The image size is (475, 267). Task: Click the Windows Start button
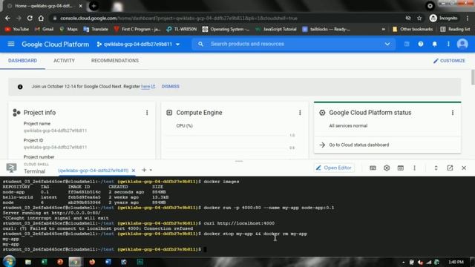(x=9, y=262)
